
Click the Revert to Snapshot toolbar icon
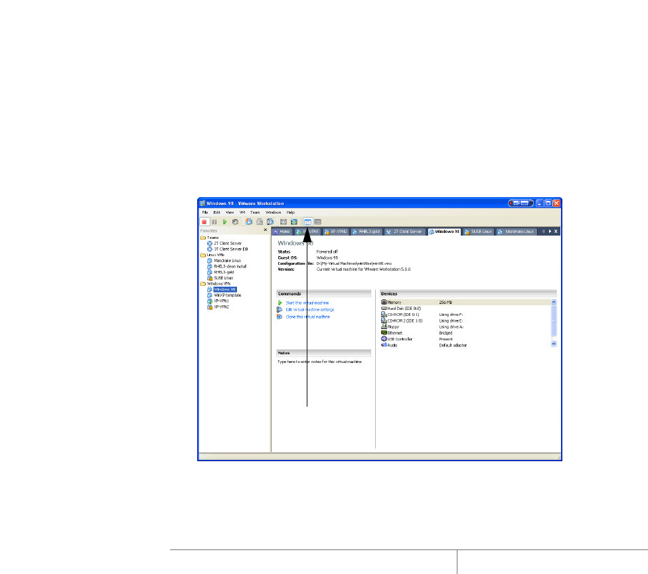tap(260, 222)
